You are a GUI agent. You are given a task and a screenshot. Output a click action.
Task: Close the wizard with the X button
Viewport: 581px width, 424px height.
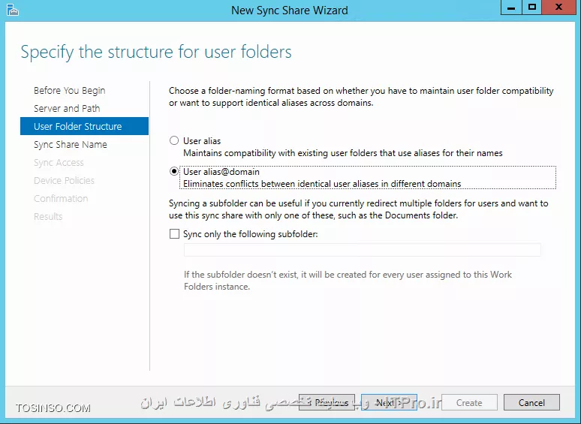558,8
